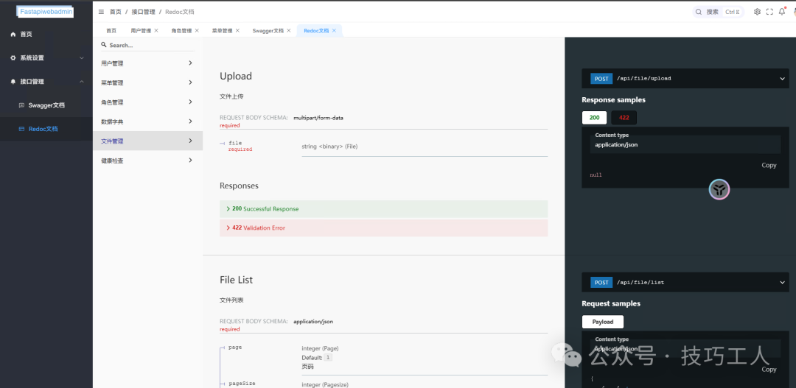Click the gear icon beside 系统设置
The image size is (796, 388).
tap(13, 58)
